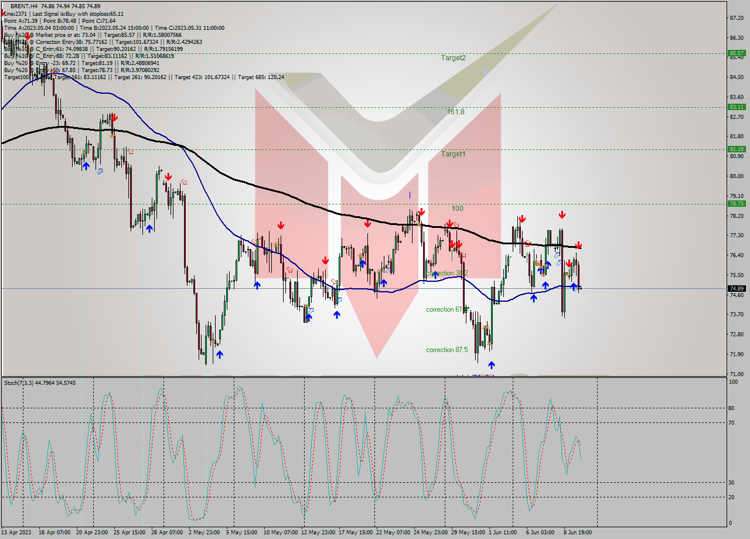The height and width of the screenshot is (539, 750).
Task: Click the stochastic scale value 70
Action: tap(731, 423)
